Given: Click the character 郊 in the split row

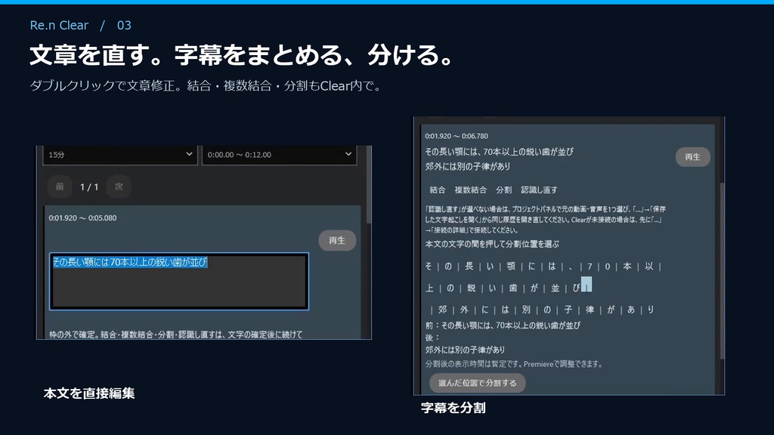Looking at the screenshot, I should 442,310.
